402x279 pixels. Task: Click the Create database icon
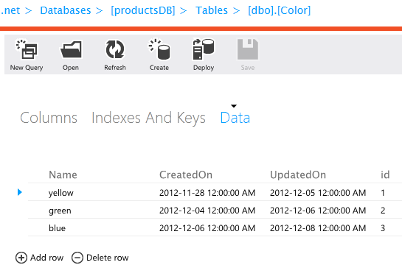click(x=159, y=49)
